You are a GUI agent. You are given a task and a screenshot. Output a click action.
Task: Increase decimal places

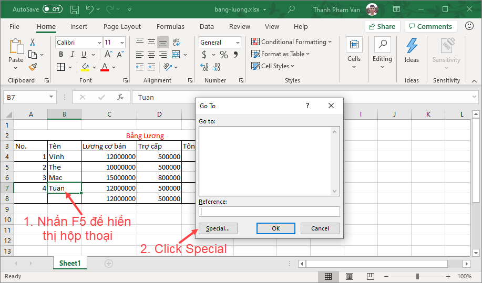[x=204, y=67]
